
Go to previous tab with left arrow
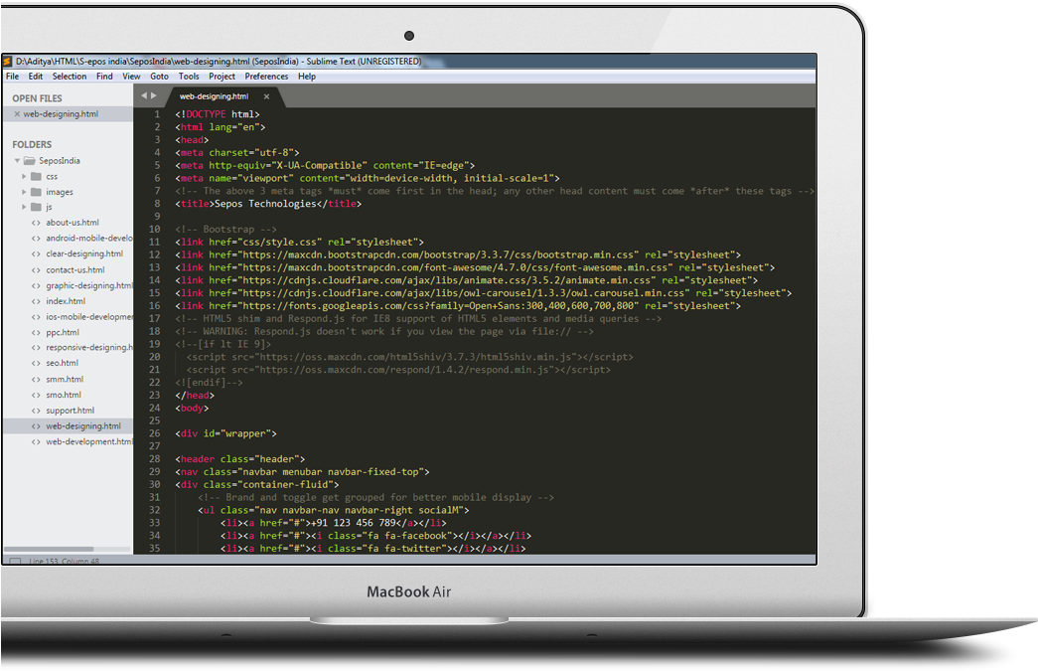coord(144,96)
